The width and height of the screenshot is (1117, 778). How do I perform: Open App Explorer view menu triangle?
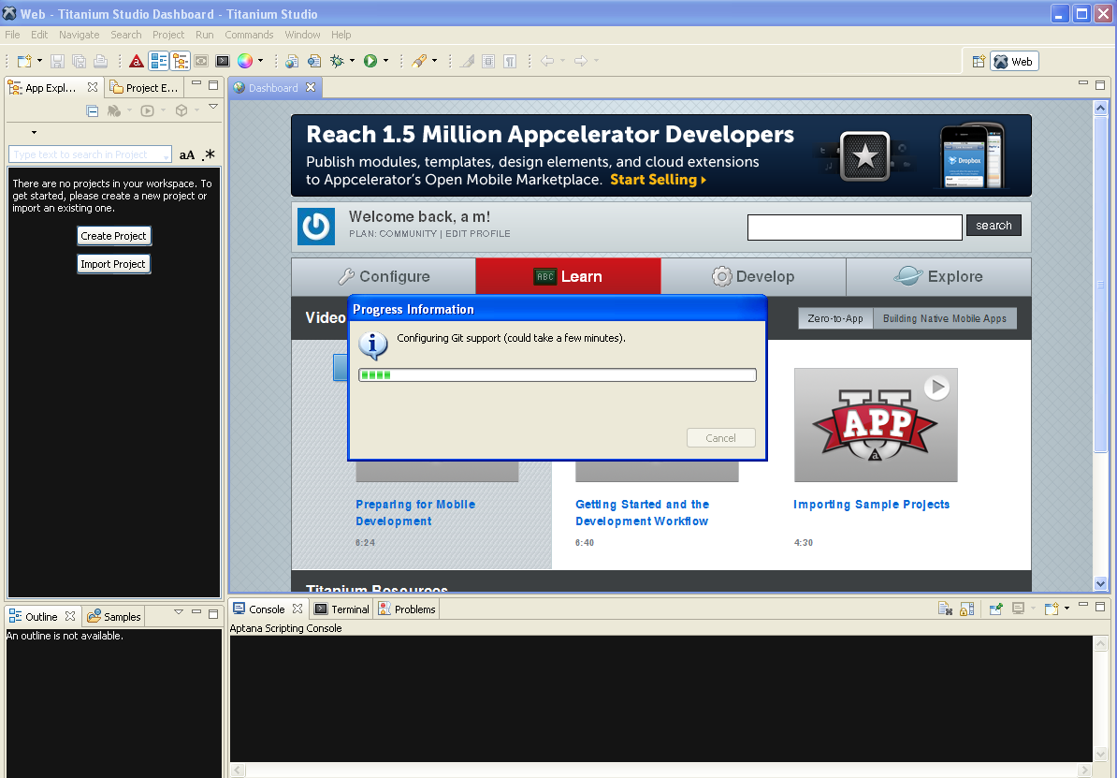[x=213, y=107]
